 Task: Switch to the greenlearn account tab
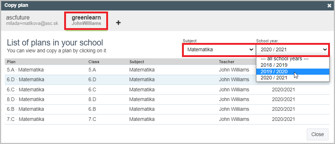86,21
